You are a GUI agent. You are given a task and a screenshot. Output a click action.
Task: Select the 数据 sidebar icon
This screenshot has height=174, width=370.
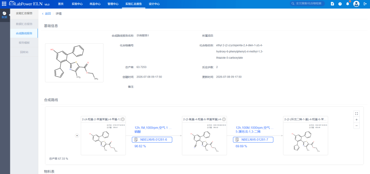coord(4,15)
